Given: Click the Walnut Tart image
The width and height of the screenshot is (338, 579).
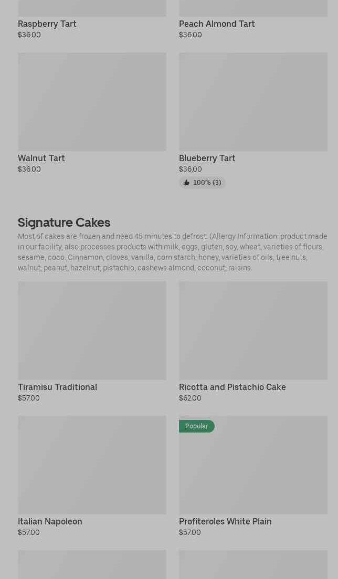Looking at the screenshot, I should pos(92,102).
